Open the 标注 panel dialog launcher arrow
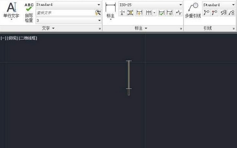Screen dimensions: 237x148 tap(181, 29)
